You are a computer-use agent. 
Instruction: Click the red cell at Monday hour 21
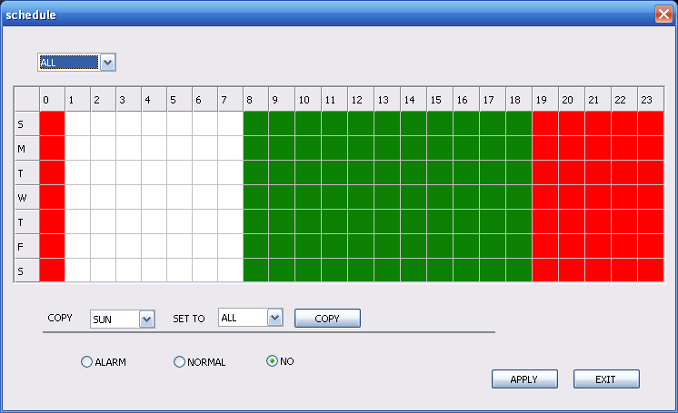point(598,148)
